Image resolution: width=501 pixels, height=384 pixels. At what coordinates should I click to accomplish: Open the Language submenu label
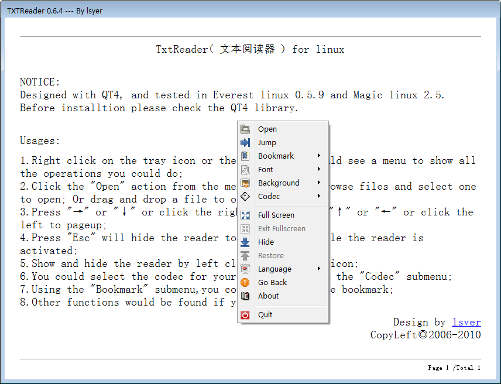coord(274,269)
